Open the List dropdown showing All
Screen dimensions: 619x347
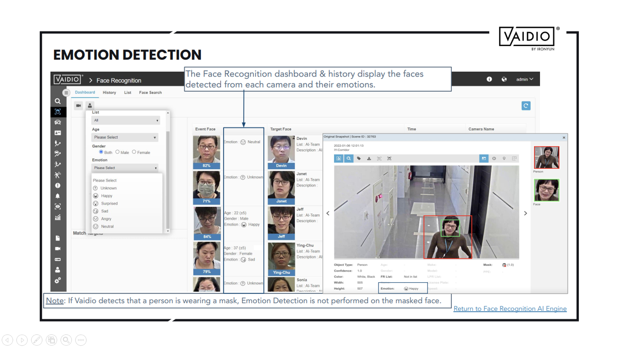(x=125, y=120)
